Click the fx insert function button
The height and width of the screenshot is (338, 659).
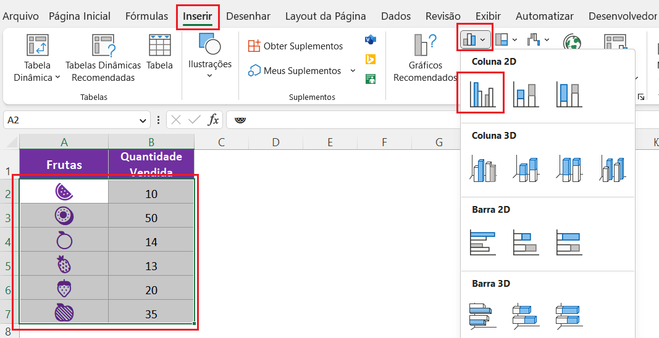213,120
